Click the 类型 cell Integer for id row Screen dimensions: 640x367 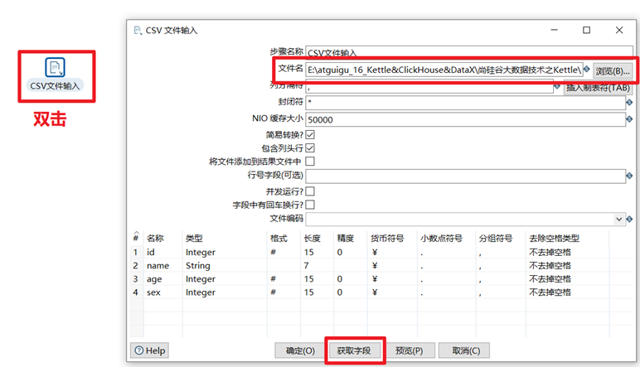pos(201,253)
